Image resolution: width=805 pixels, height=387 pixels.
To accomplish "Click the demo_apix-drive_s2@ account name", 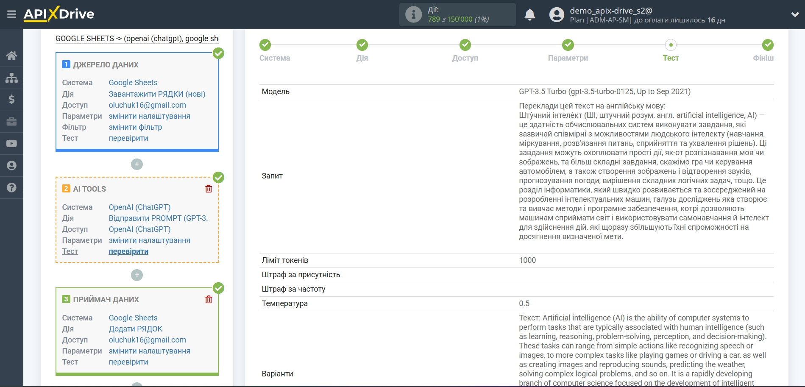I will click(x=611, y=11).
